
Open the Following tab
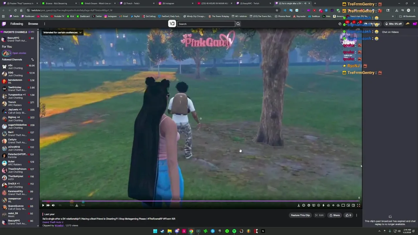click(x=17, y=24)
